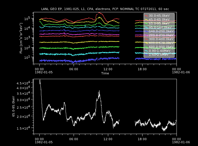This screenshot has height=146, width=198.
Task: Click the yellow 45.0-65.0keV legend marker
Action: (147, 20)
